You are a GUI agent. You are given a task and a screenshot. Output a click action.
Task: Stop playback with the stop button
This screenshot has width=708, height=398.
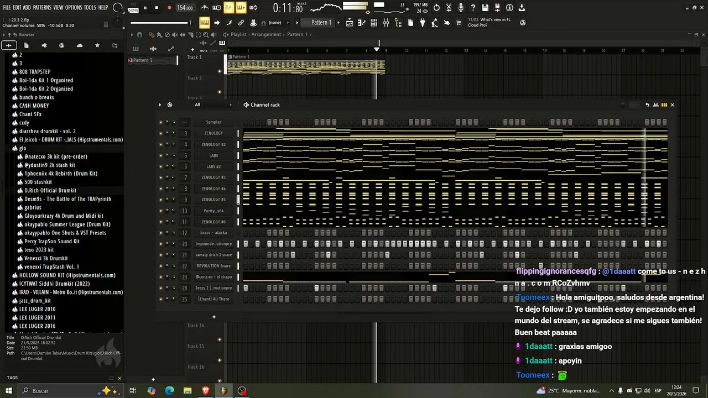[157, 8]
